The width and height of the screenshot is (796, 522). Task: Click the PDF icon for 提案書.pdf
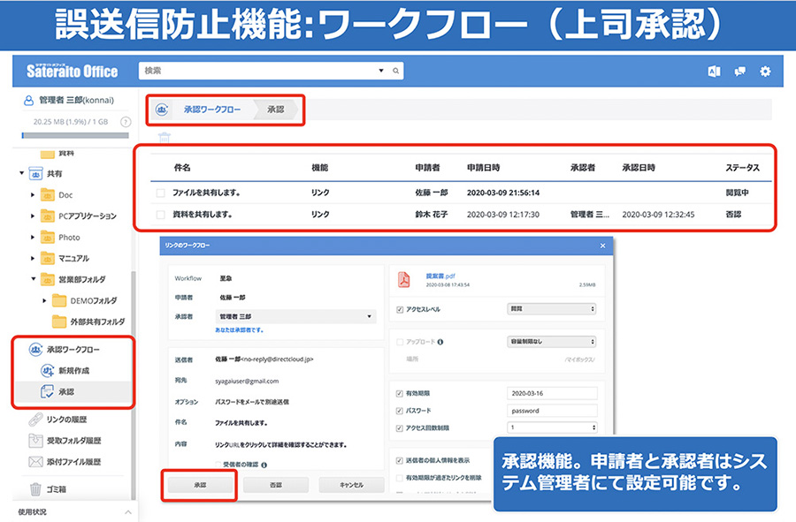point(404,279)
